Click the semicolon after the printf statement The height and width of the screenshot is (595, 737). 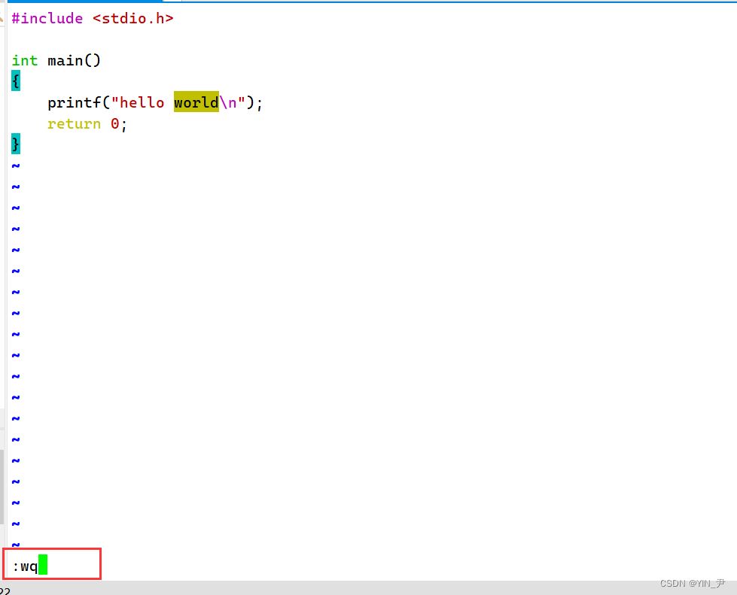(260, 102)
